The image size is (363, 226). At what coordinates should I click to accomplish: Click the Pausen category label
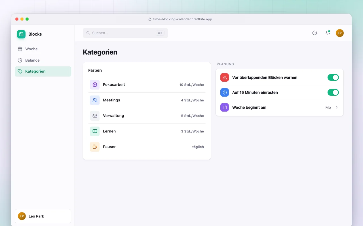click(110, 147)
